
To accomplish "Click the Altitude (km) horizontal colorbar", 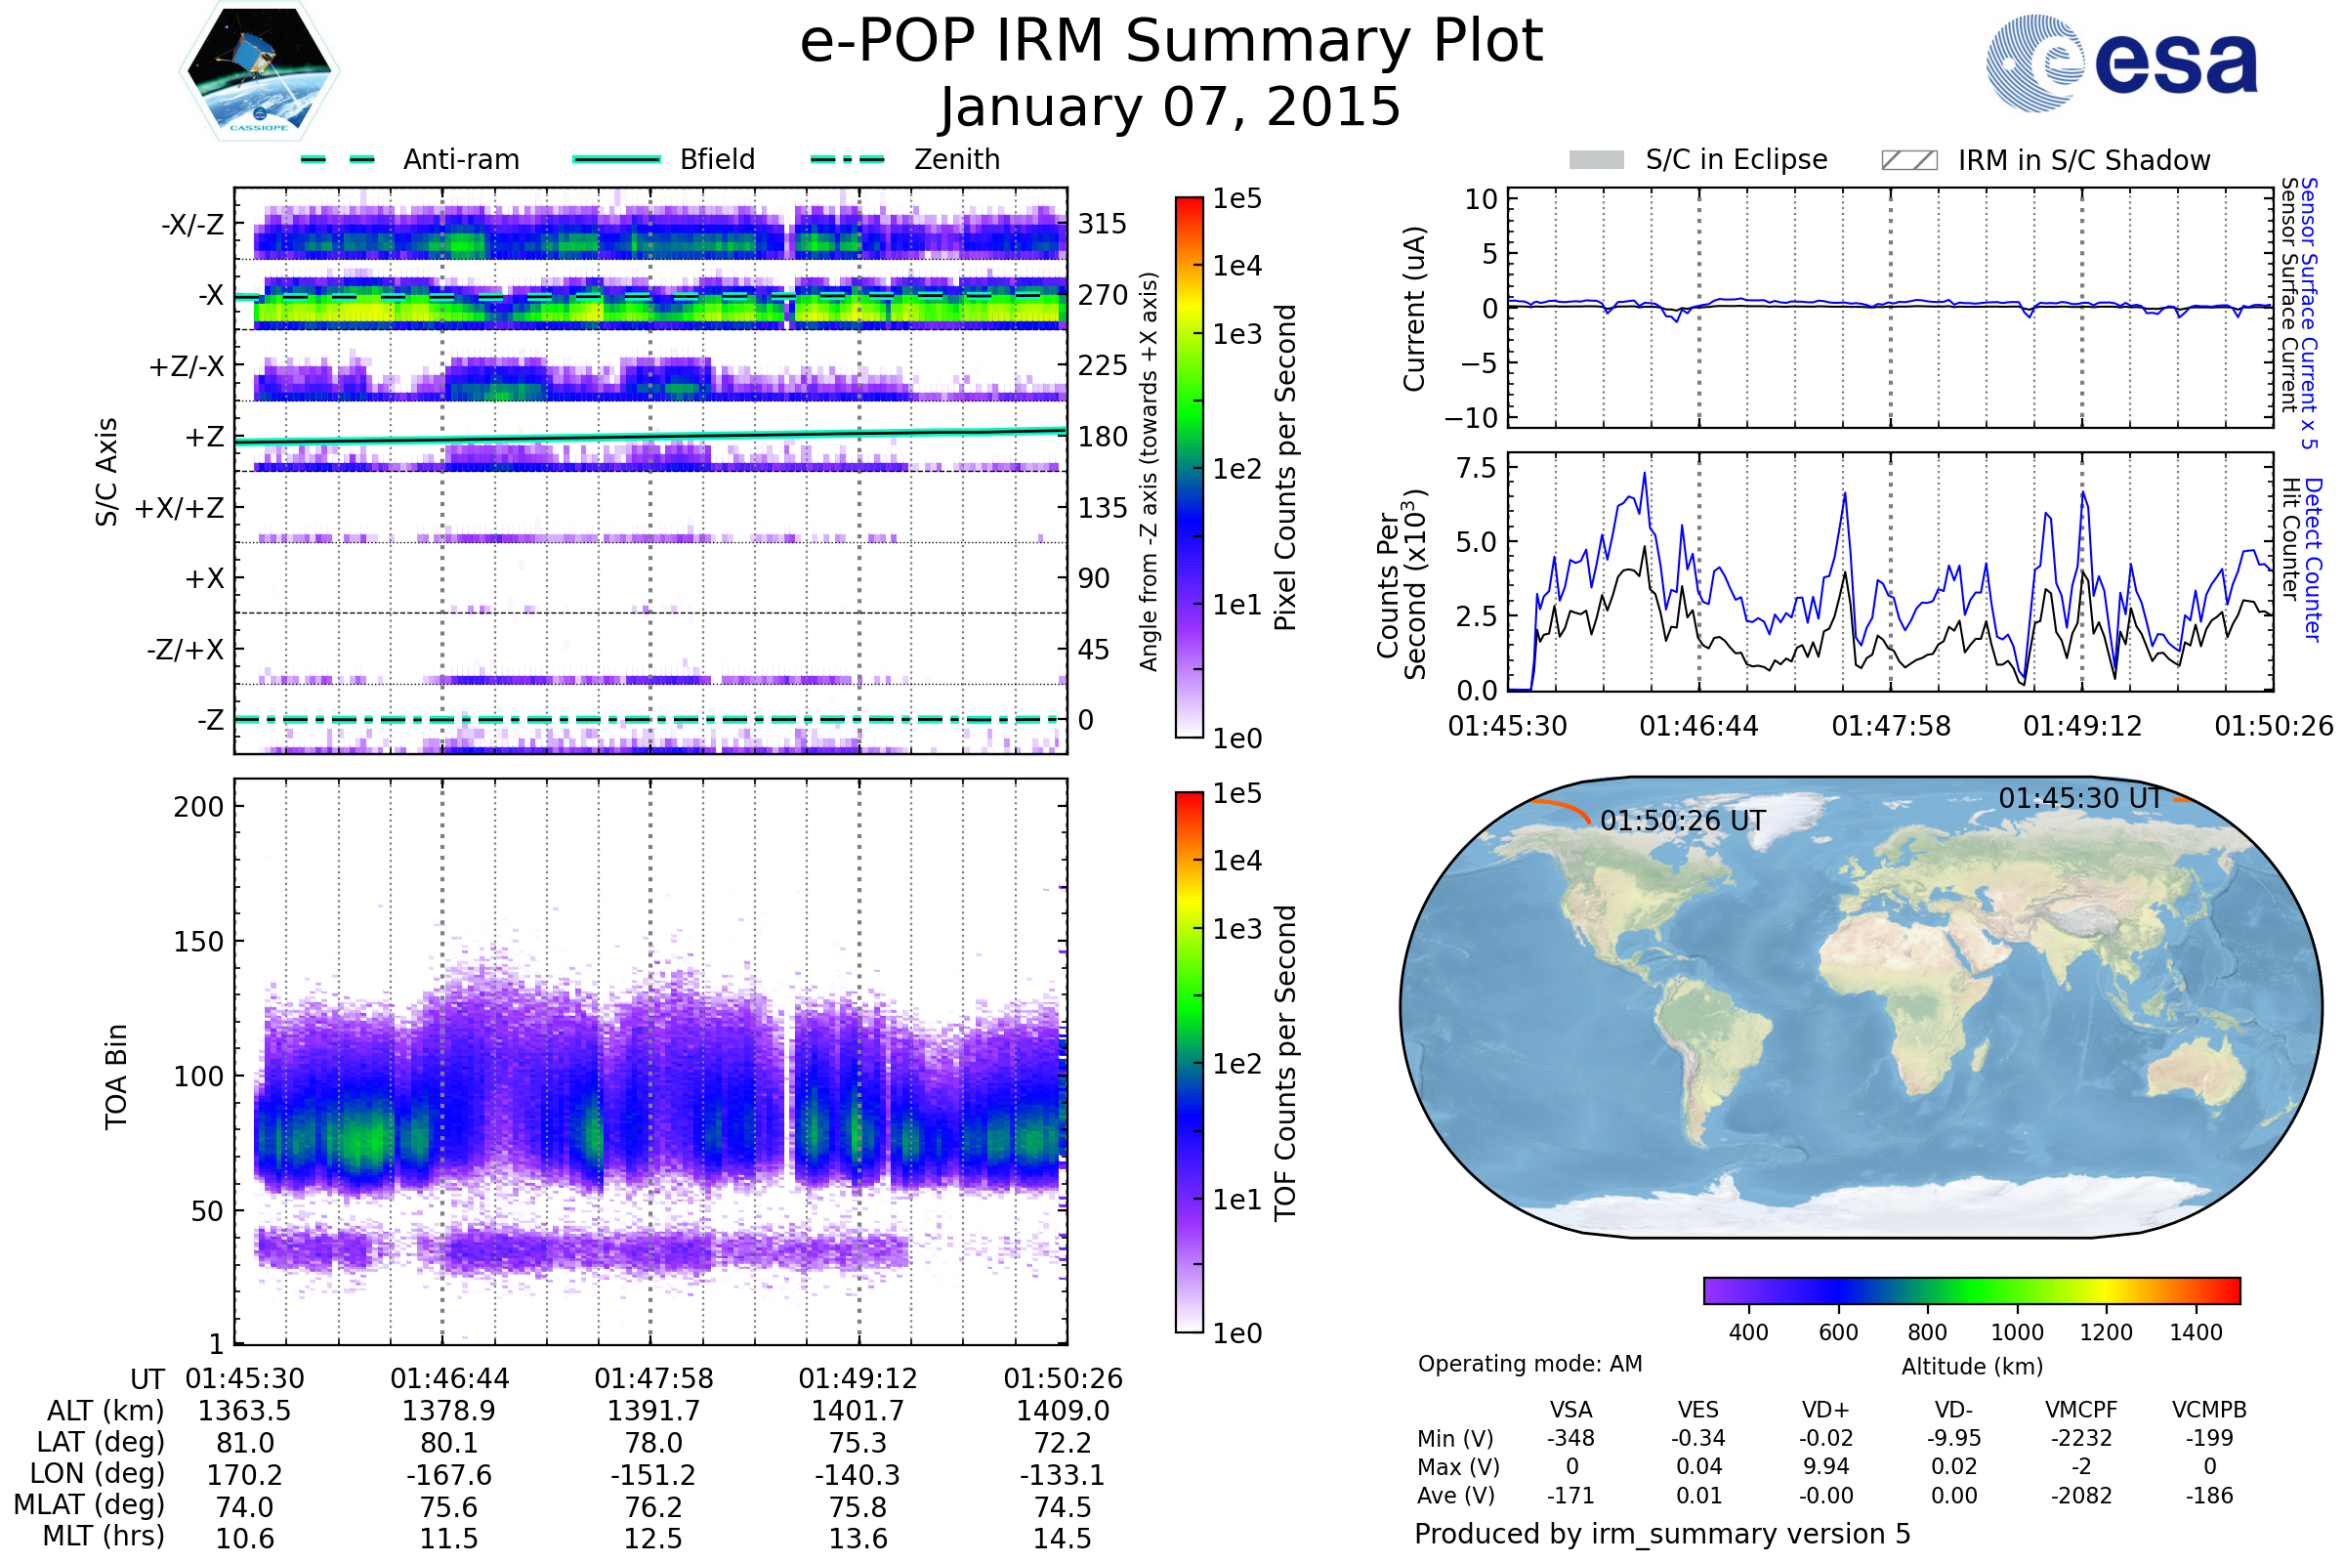I will point(1971,1289).
